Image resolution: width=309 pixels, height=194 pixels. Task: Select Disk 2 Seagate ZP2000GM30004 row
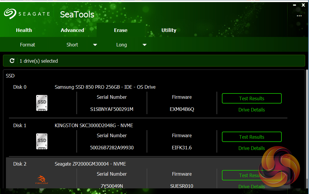(90, 164)
